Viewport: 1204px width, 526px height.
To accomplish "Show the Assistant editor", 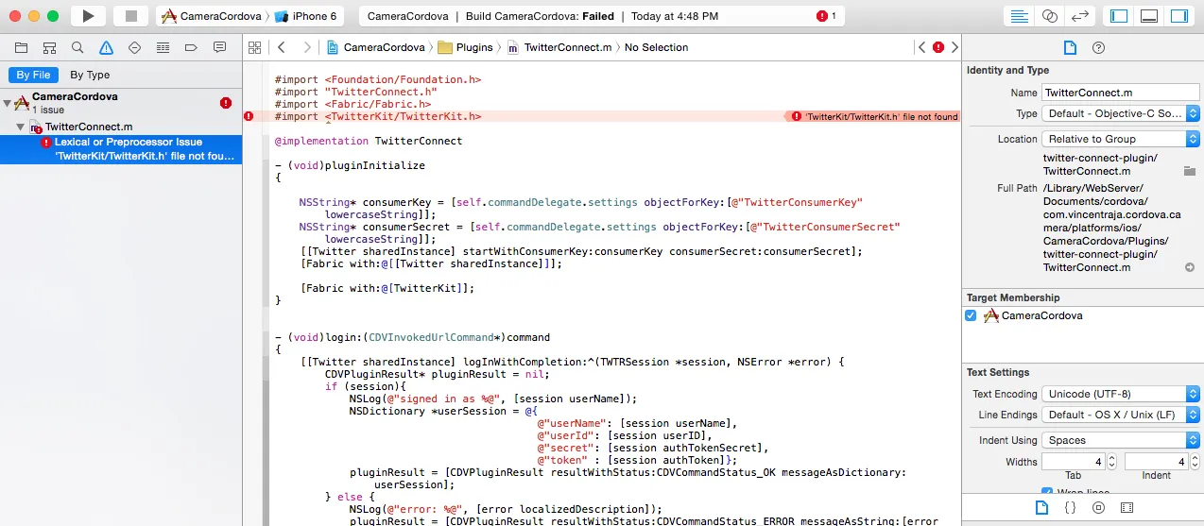I will tap(1049, 16).
